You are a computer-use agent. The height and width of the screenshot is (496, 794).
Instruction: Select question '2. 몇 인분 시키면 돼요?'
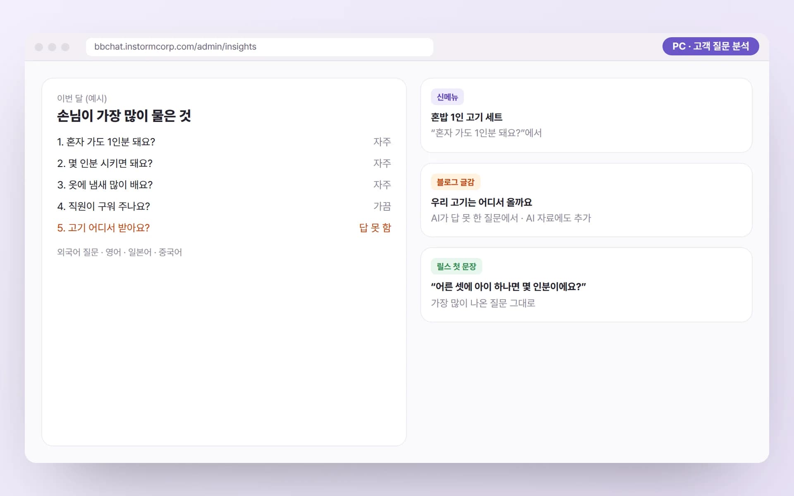(105, 163)
